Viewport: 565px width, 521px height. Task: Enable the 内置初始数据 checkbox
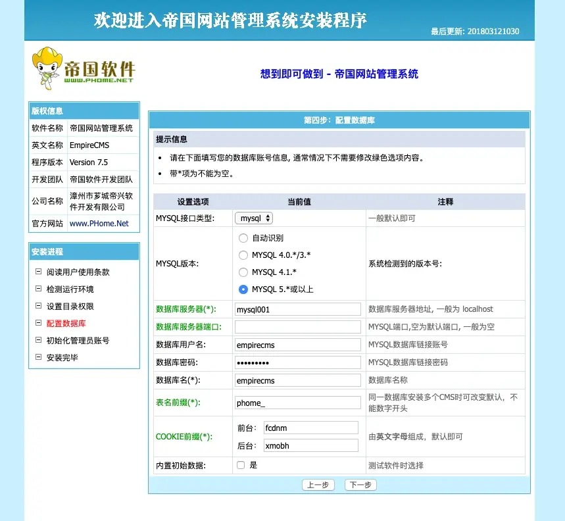tap(241, 465)
